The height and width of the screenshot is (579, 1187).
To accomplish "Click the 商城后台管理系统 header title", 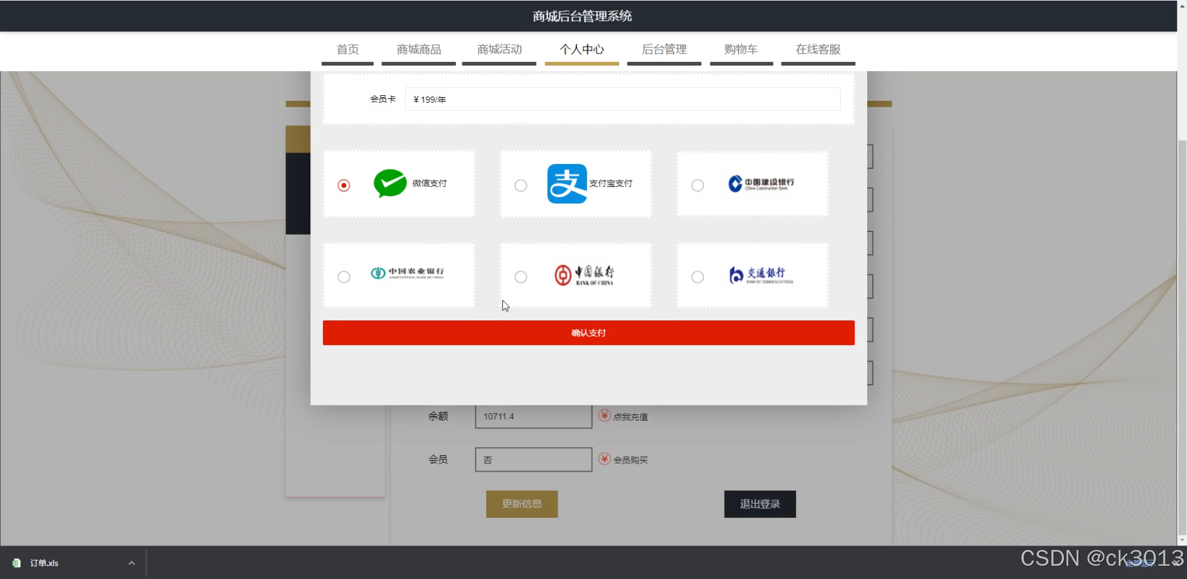I will coord(582,16).
